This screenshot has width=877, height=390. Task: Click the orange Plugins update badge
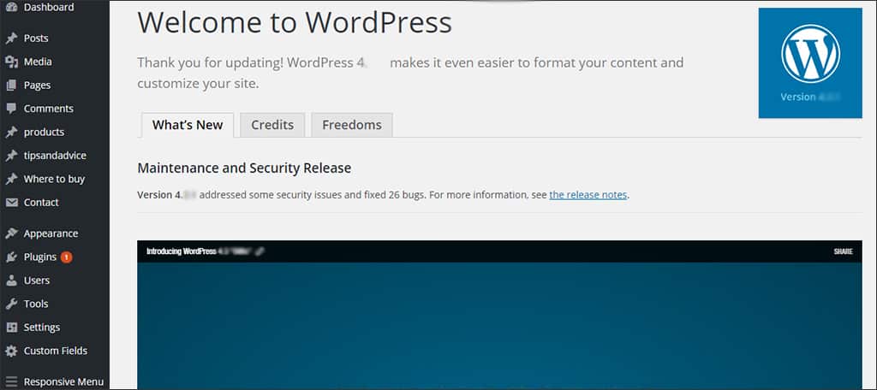(x=67, y=257)
